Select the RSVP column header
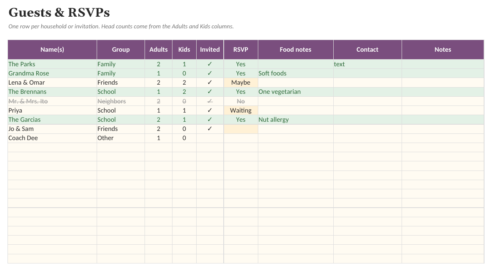This screenshot has width=492, height=271. 241,50
